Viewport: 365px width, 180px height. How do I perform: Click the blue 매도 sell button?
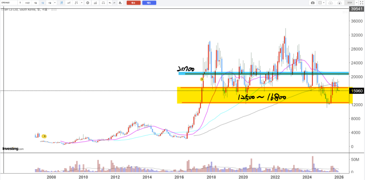pyautogui.click(x=149, y=3)
